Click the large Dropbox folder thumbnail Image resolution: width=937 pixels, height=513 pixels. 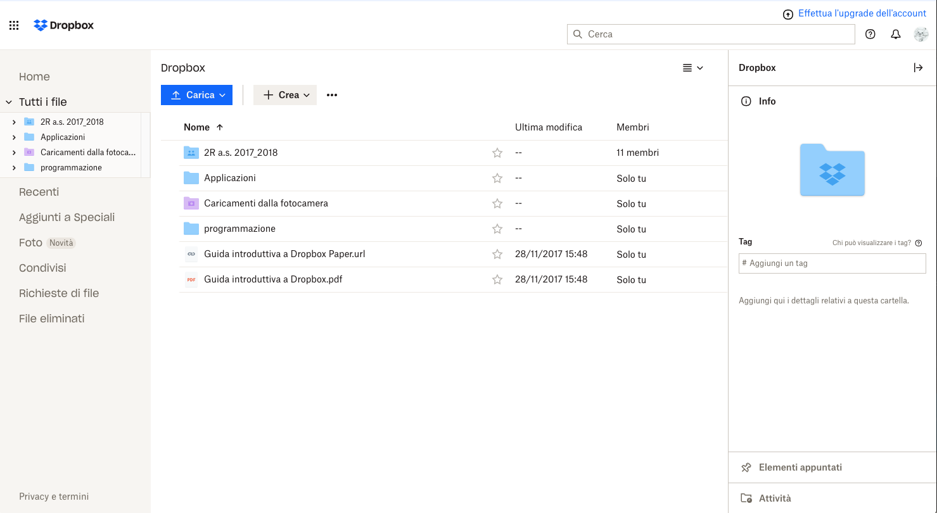pyautogui.click(x=832, y=170)
